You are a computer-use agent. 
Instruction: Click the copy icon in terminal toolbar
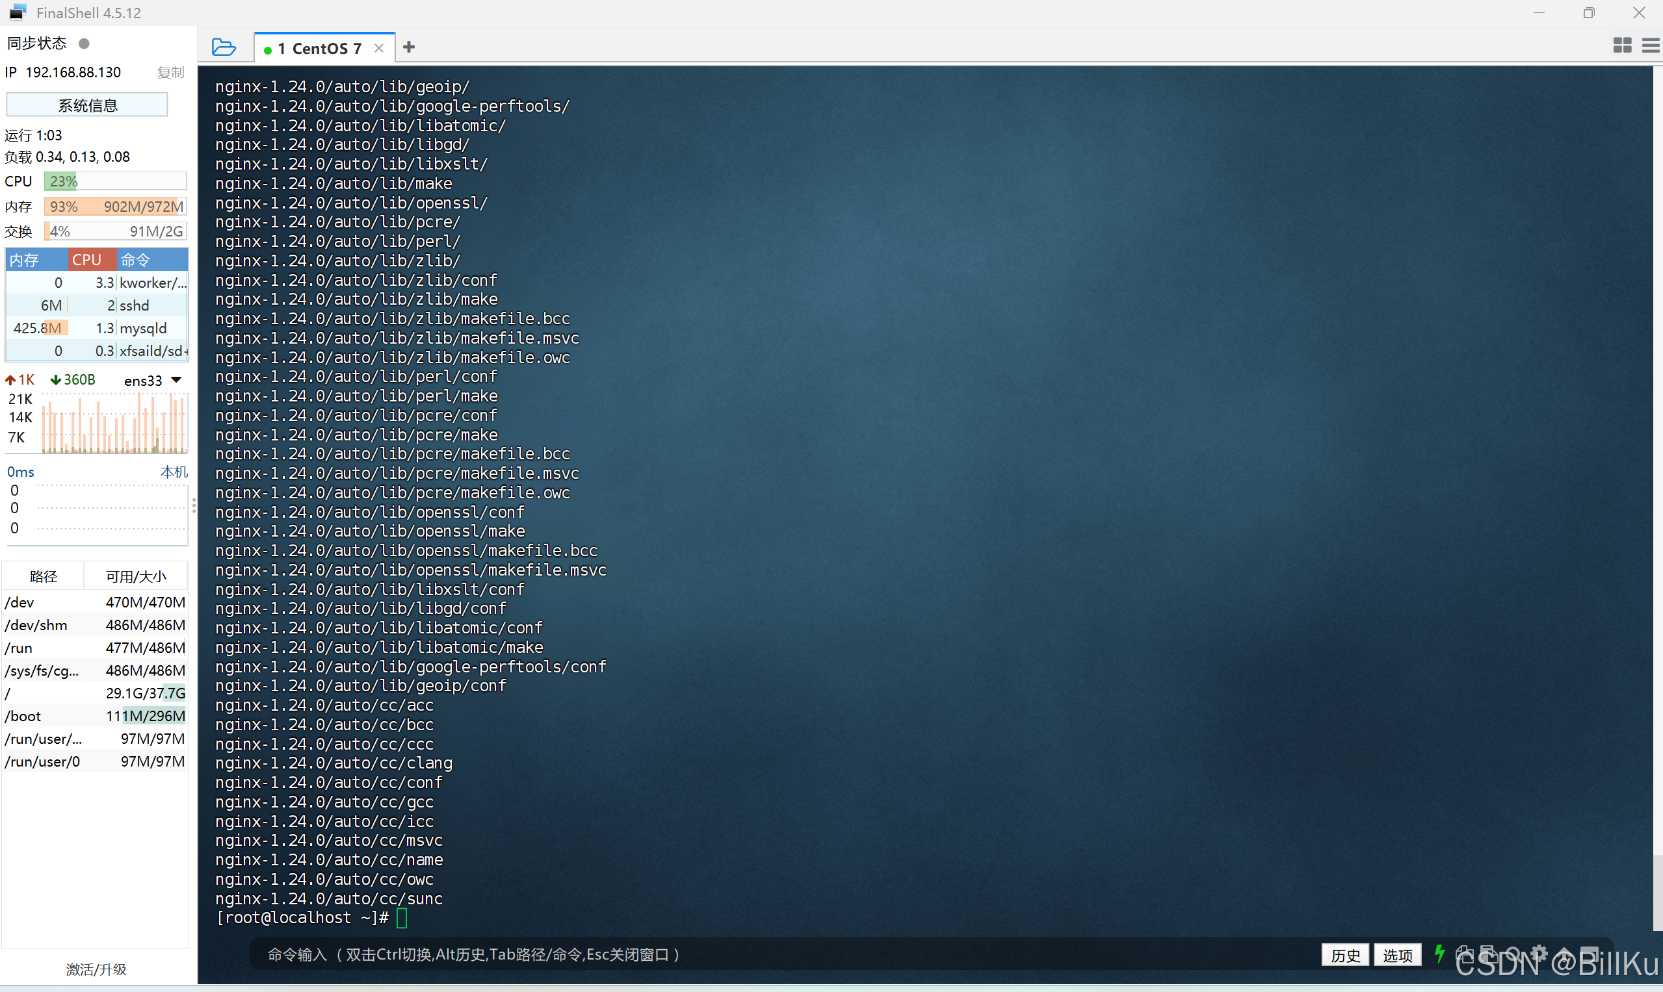point(1464,954)
